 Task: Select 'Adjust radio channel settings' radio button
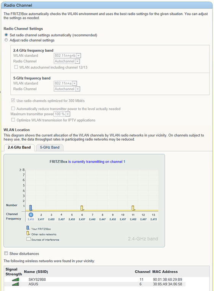click(6, 40)
